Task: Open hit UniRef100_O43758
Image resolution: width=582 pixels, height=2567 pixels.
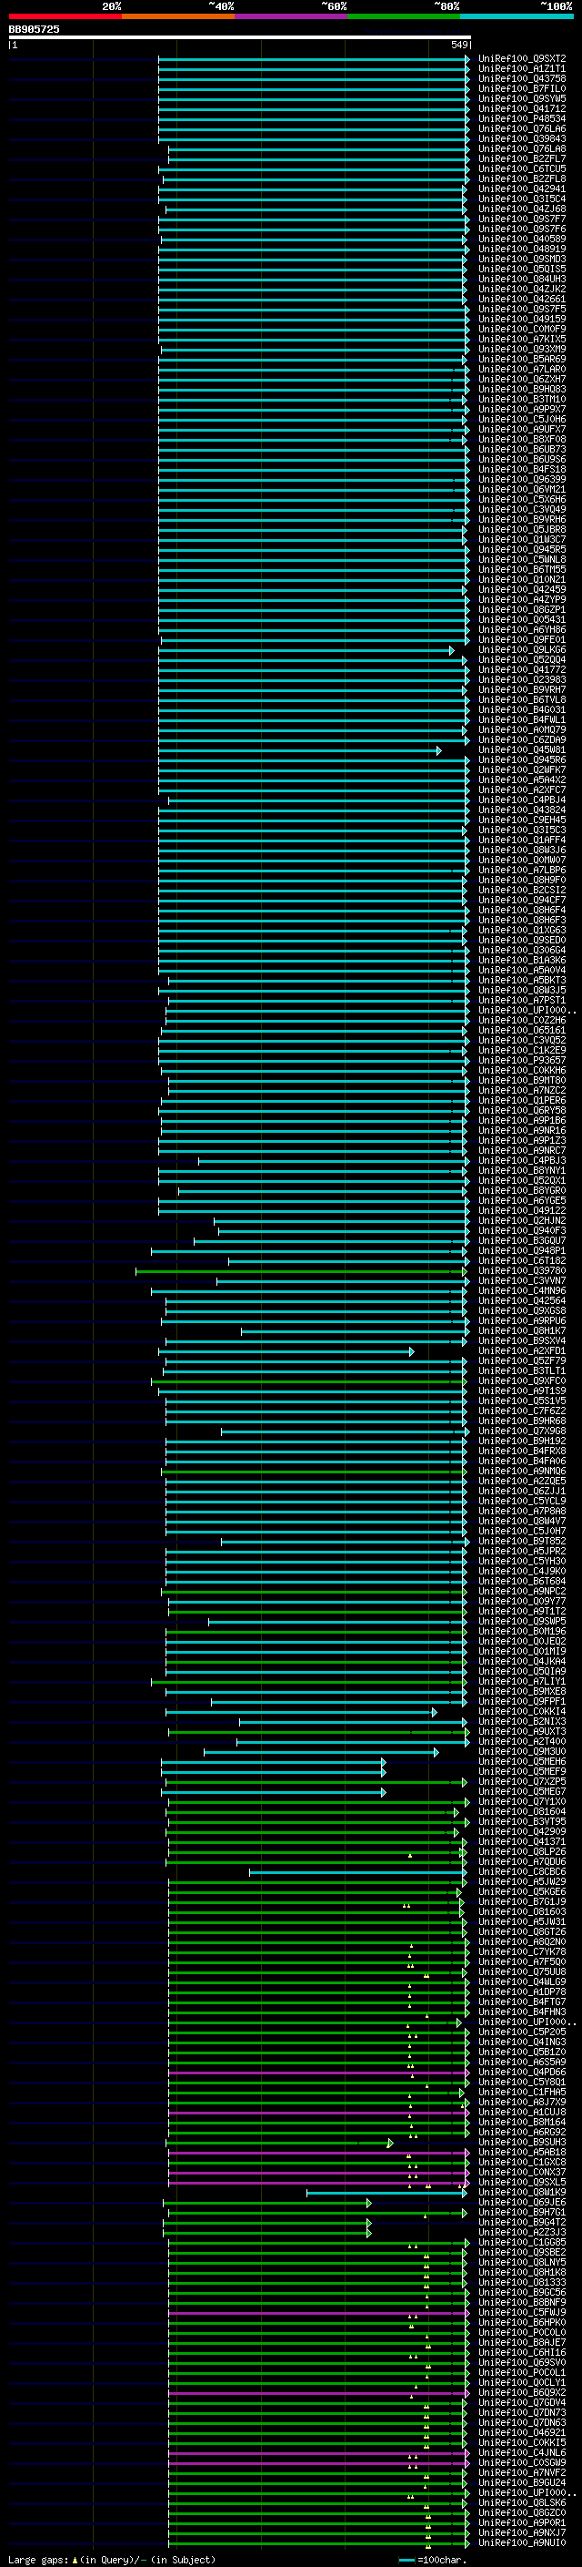Action: click(522, 78)
